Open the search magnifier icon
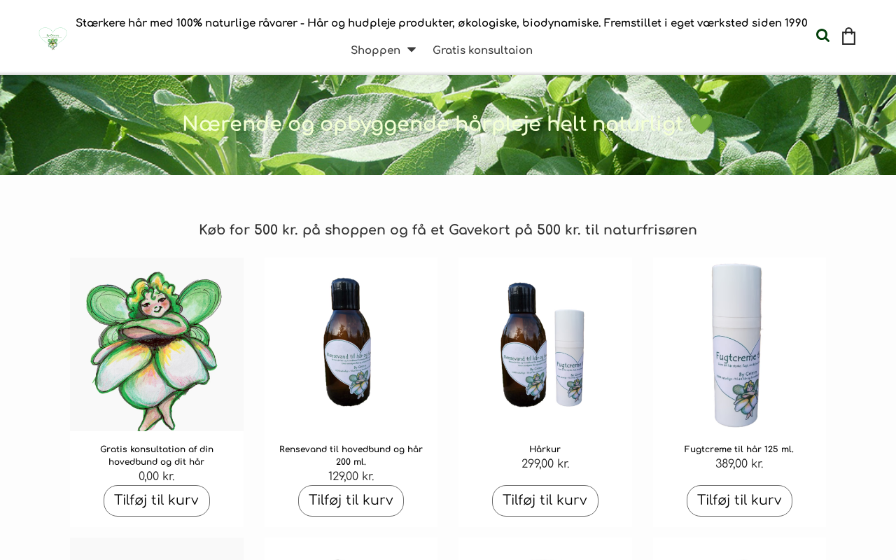Viewport: 896px width, 560px height. pyautogui.click(x=822, y=36)
